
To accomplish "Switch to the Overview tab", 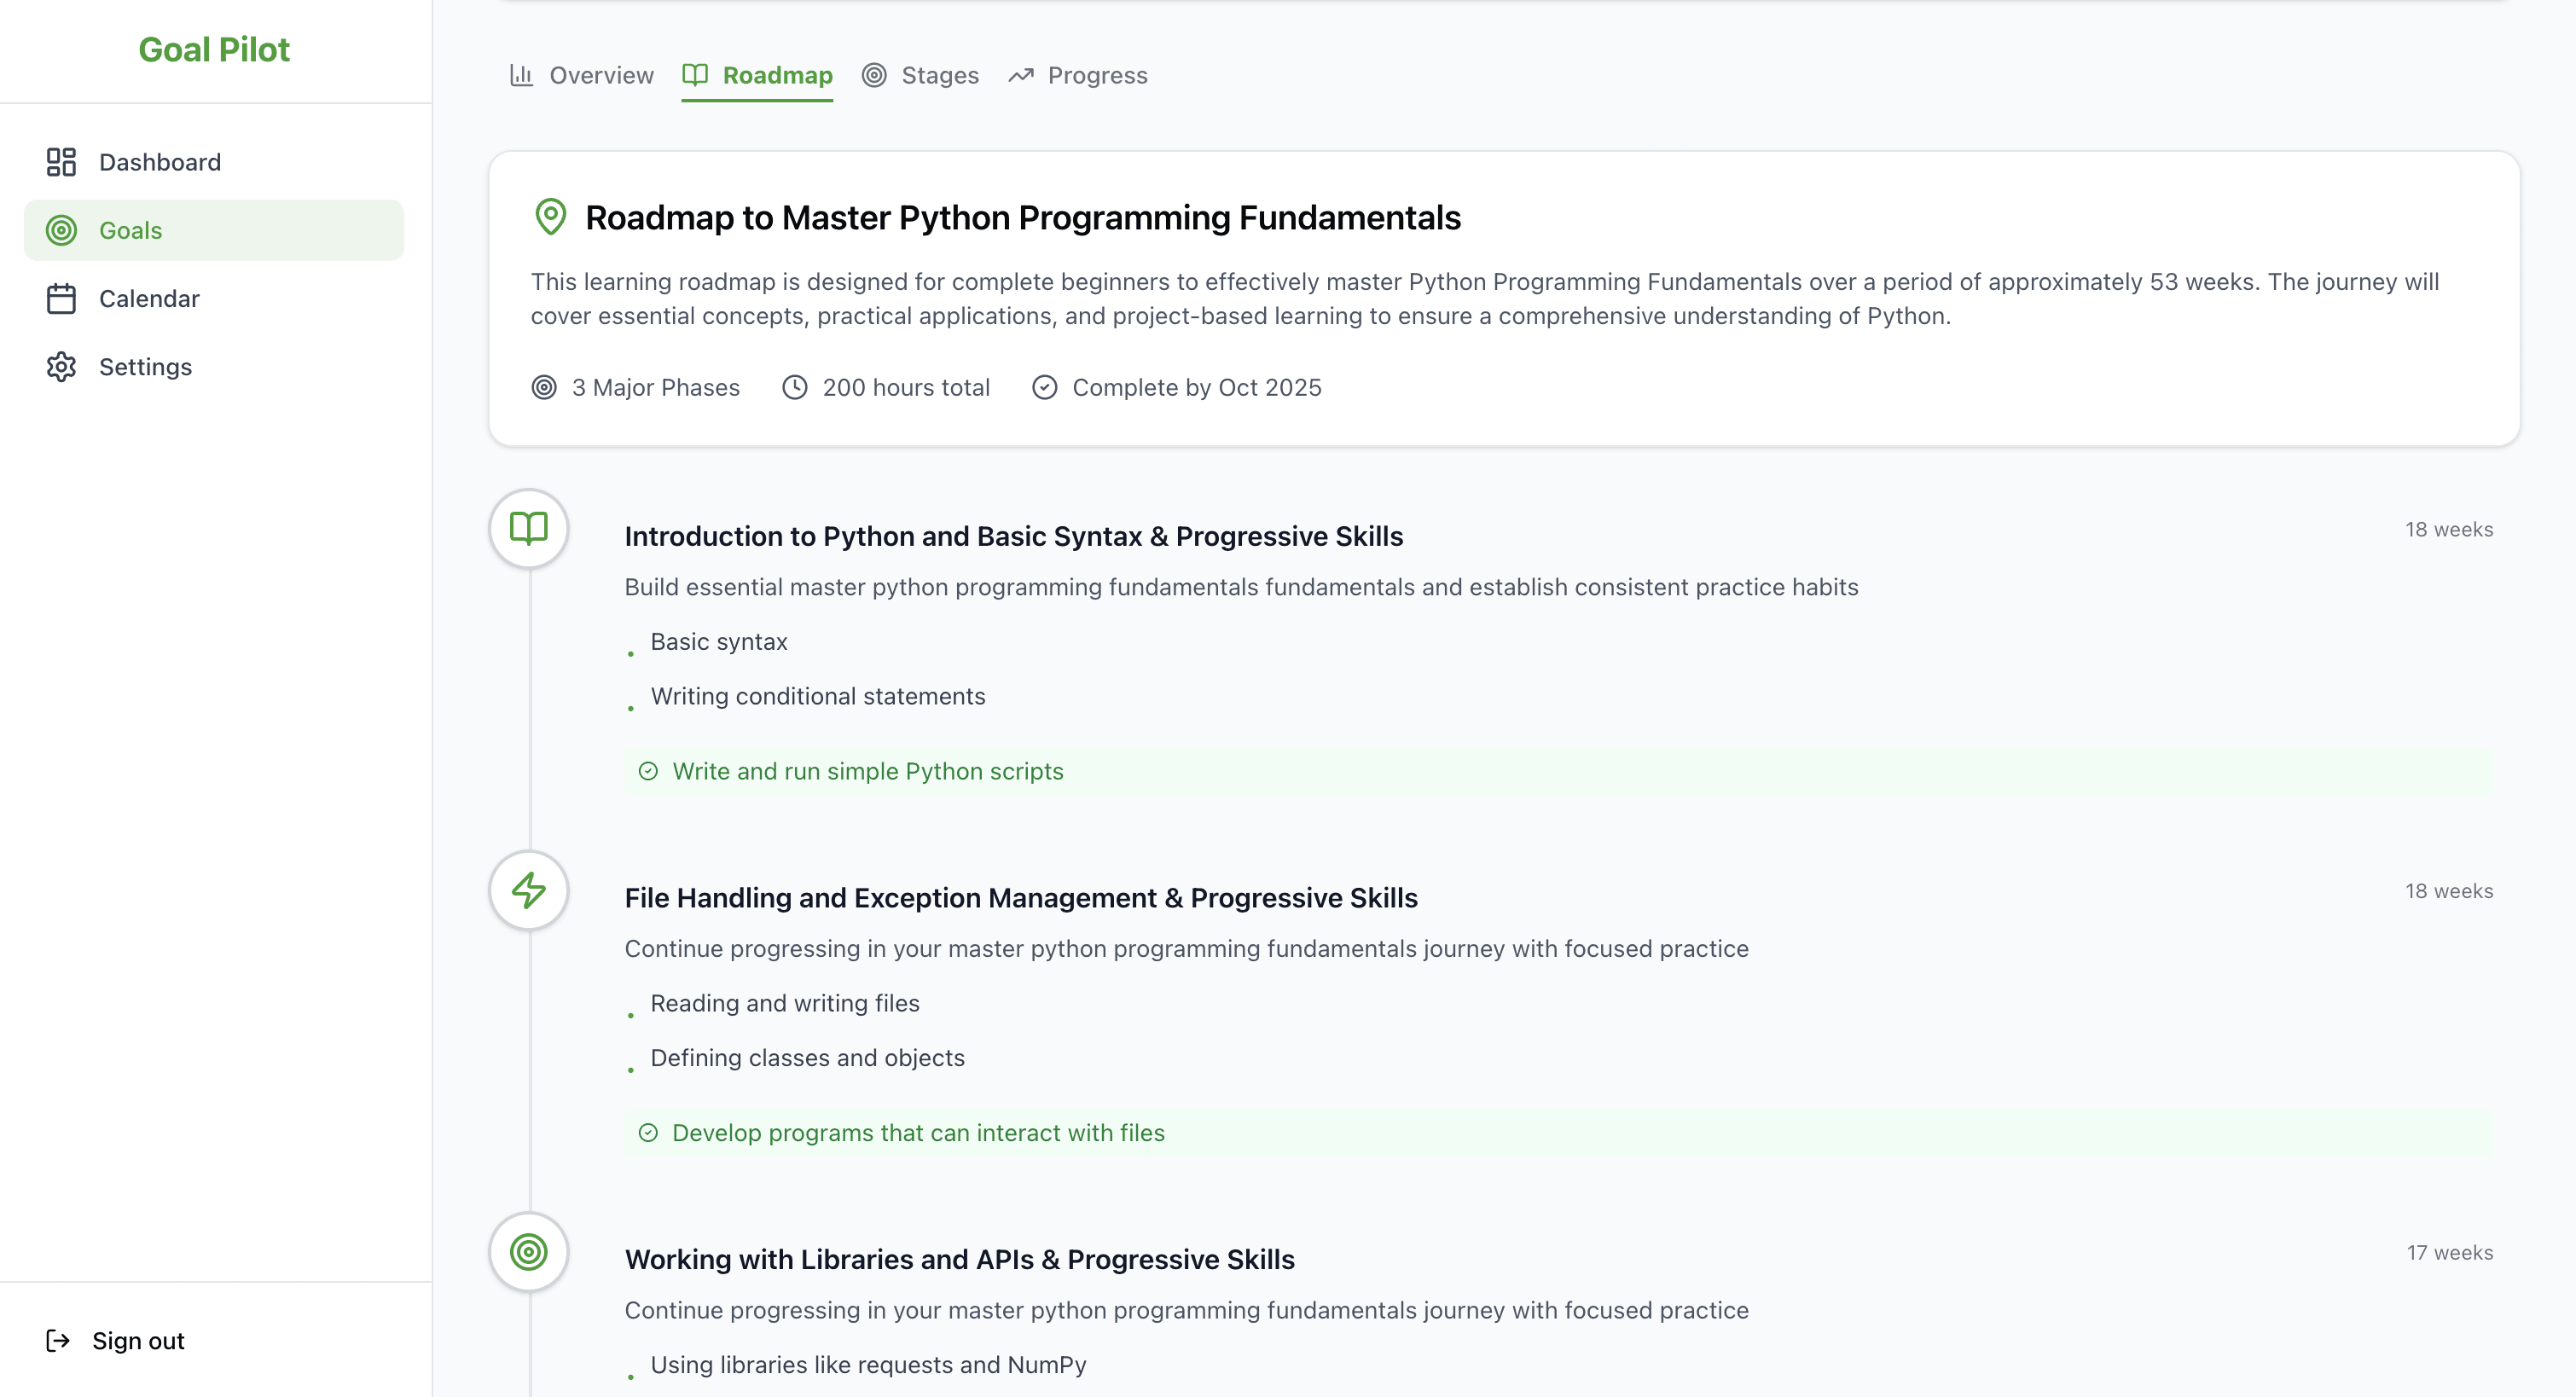I will [581, 75].
